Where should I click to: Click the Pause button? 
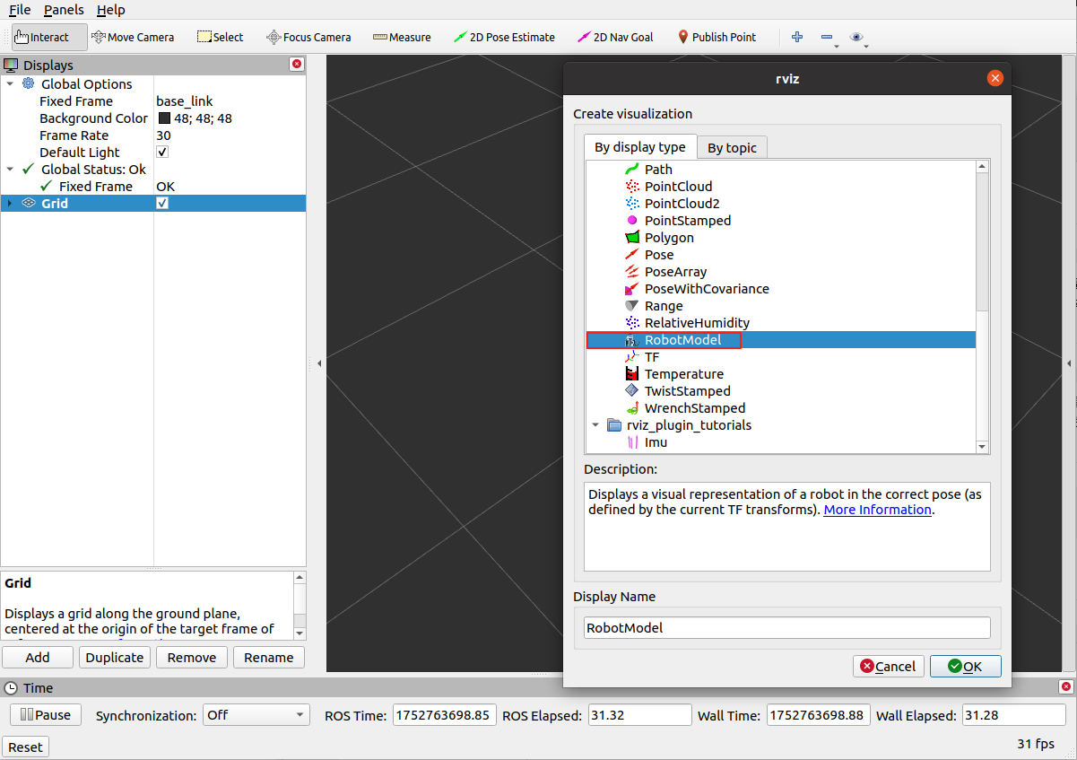pyautogui.click(x=46, y=715)
